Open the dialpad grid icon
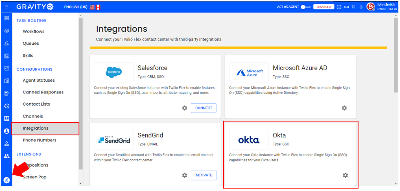400x191 pixels. [x=354, y=7]
